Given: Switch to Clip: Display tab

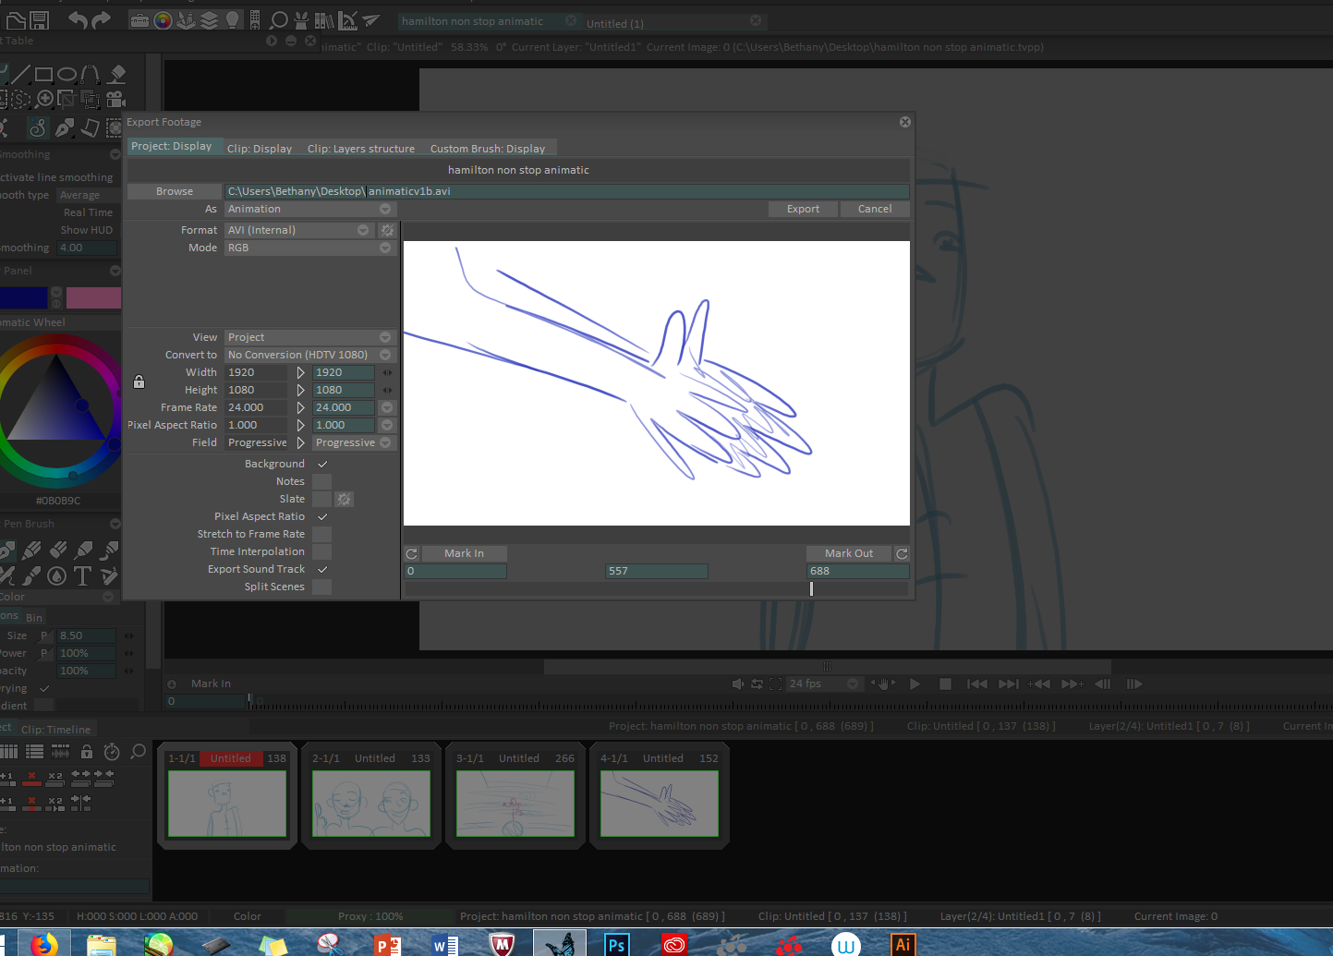Looking at the screenshot, I should tap(260, 149).
